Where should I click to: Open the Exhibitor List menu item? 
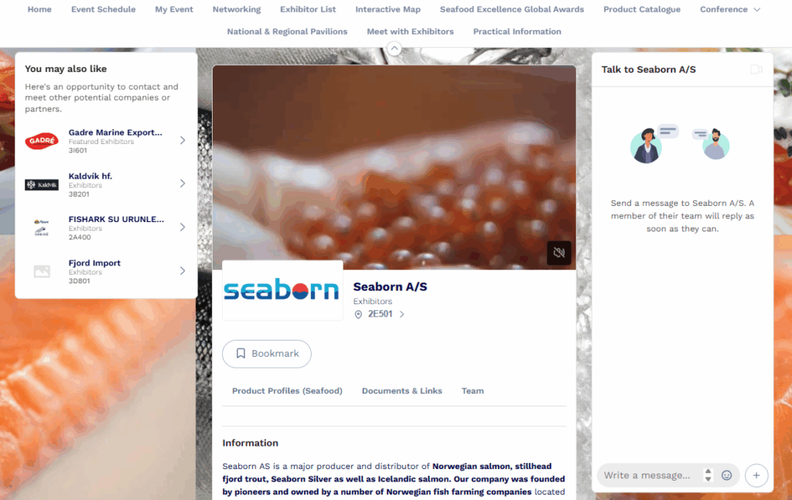[308, 9]
